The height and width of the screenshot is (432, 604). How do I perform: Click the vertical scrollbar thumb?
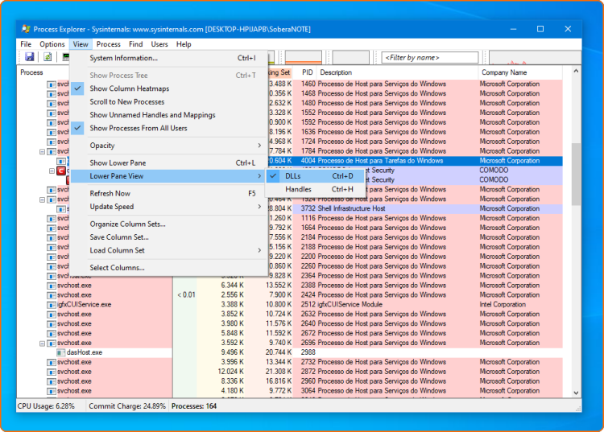pos(576,175)
